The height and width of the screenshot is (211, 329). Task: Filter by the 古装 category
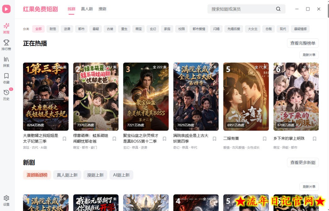110,29
